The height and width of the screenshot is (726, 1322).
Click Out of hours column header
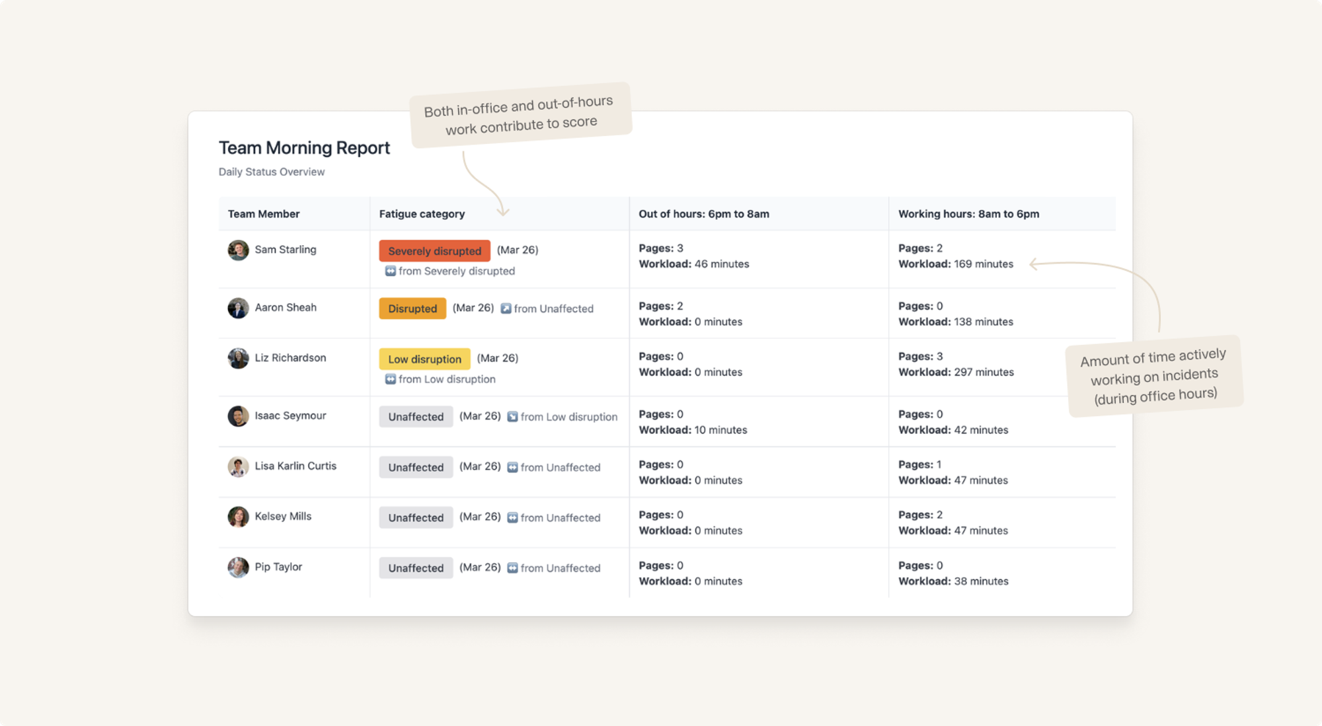coord(703,214)
